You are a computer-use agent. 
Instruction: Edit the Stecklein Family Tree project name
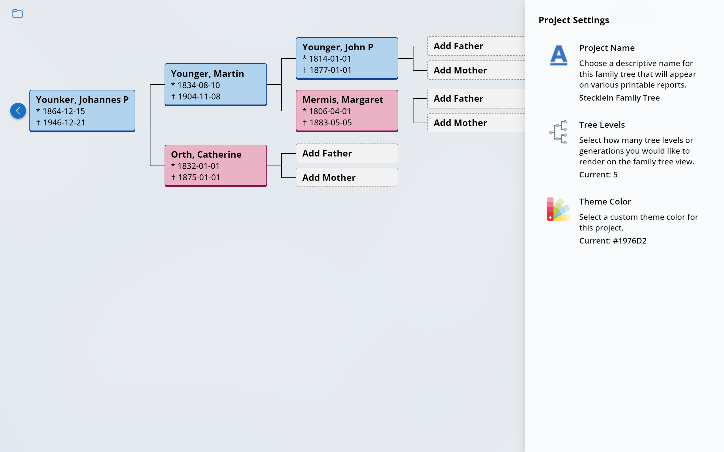click(619, 98)
